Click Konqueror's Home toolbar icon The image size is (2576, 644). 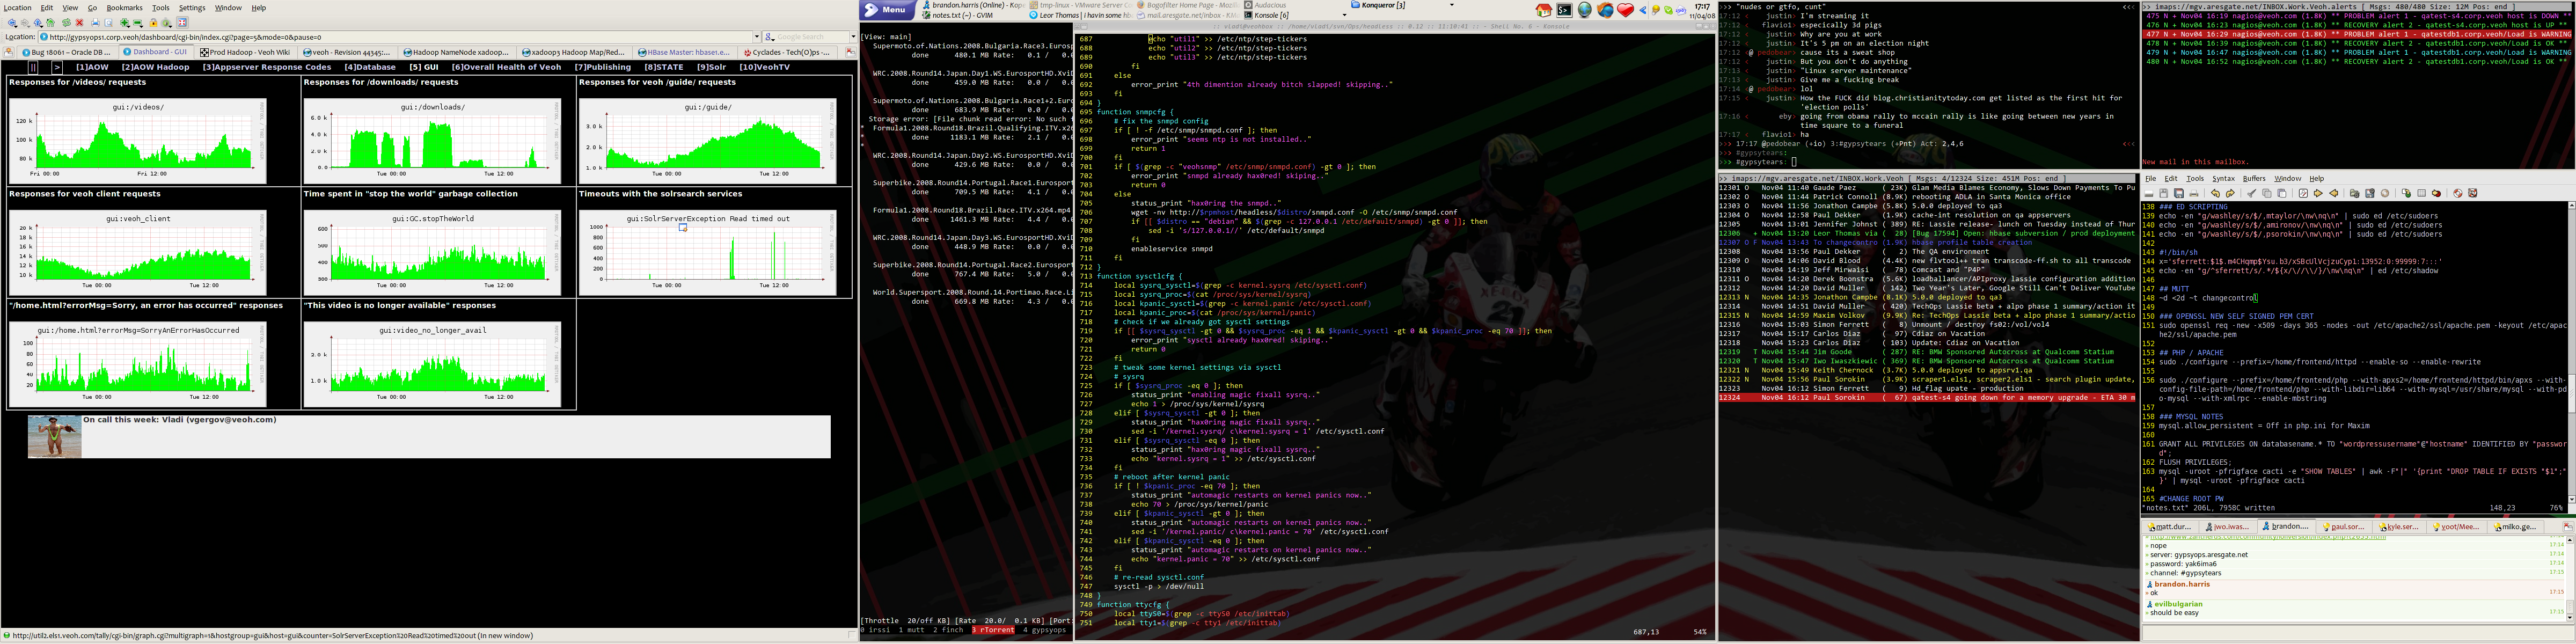[x=50, y=23]
